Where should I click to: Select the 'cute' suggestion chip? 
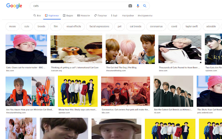coord(27,26)
